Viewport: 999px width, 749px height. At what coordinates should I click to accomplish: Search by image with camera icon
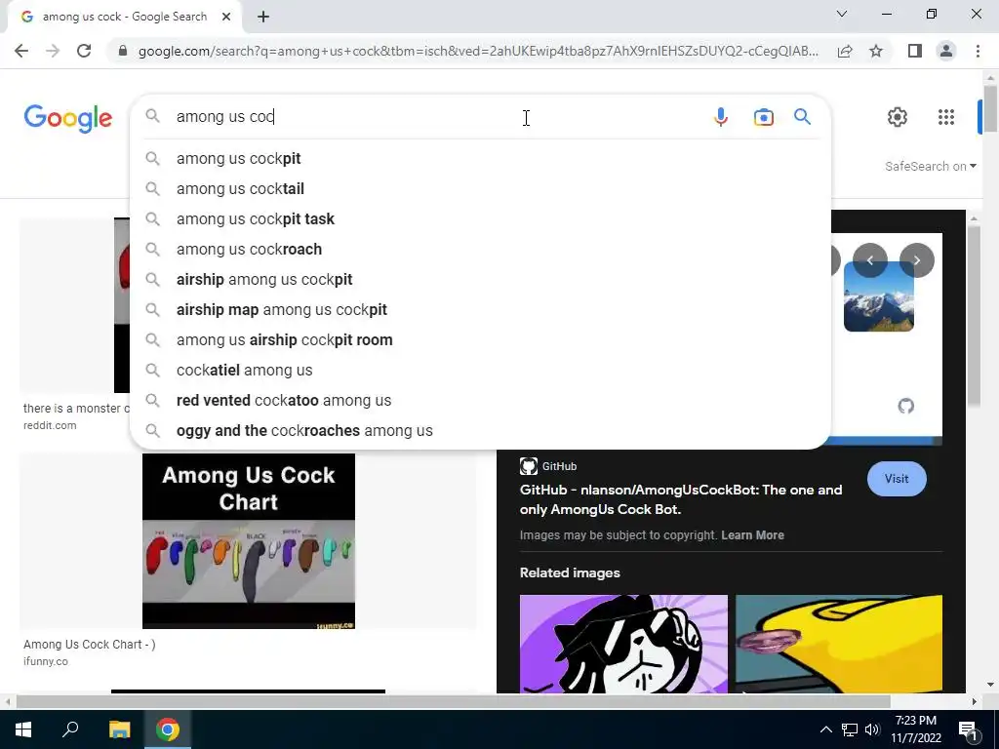763,117
